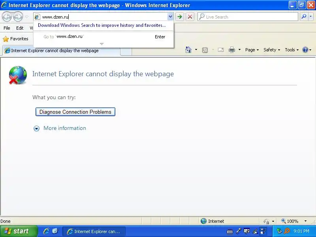Click the Live Search magnifier button
This screenshot has height=237, width=316.
304,17
